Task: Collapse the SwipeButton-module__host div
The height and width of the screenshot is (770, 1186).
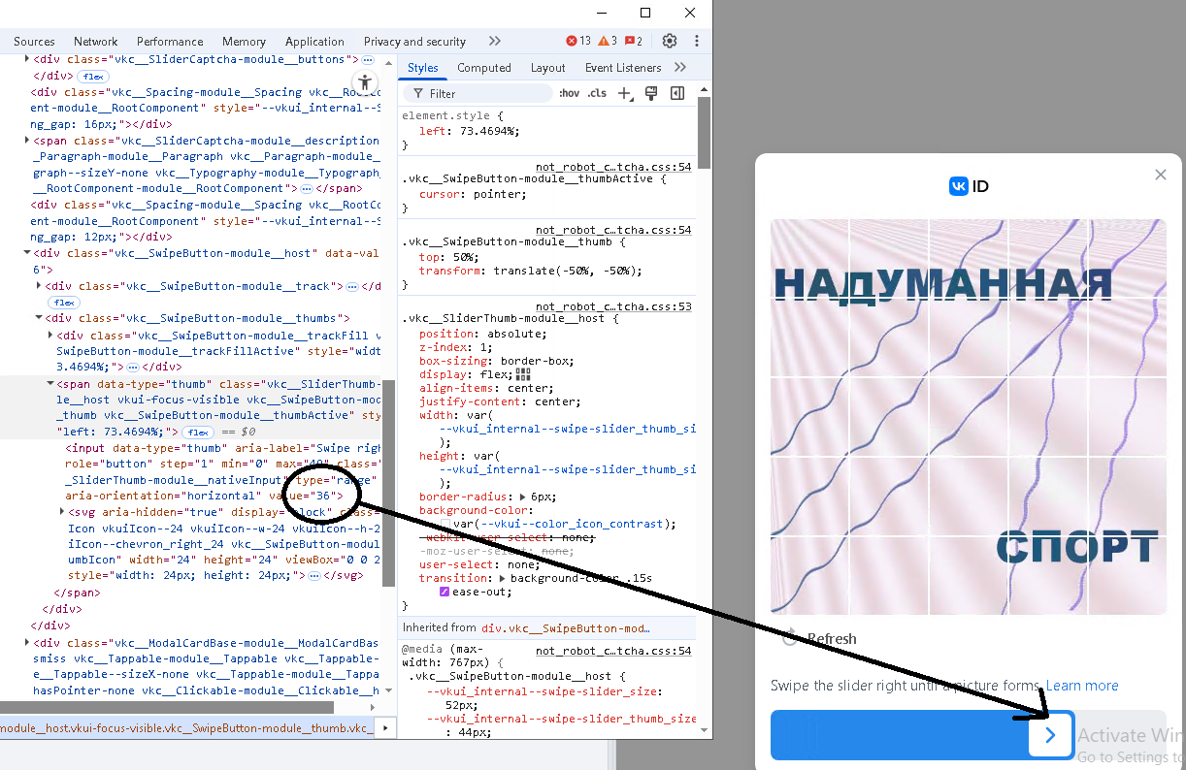Action: coord(25,253)
